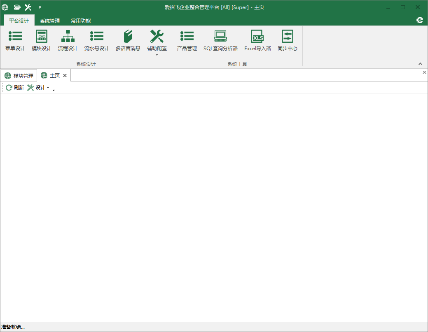Collapse the ribbon with chevron
The width and height of the screenshot is (428, 332).
coord(420,64)
